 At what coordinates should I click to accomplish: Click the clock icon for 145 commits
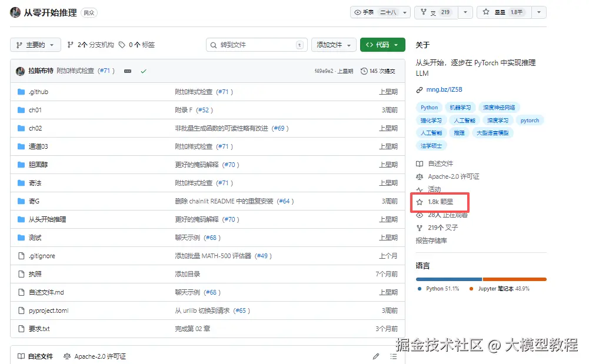(x=364, y=71)
